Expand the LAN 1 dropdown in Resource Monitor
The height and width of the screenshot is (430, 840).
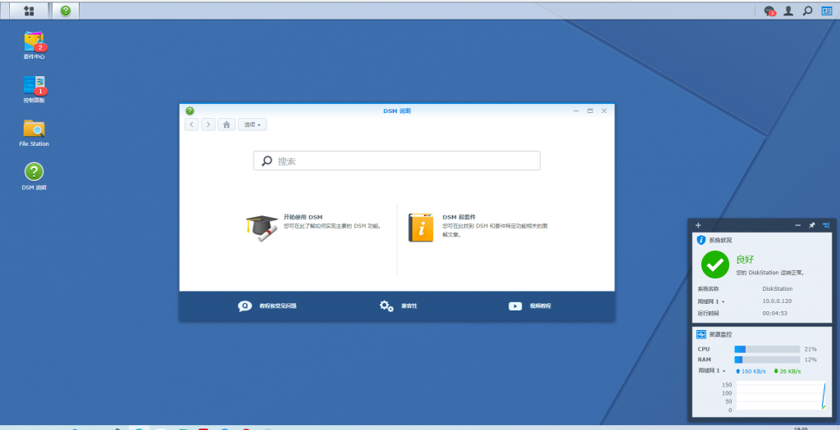pyautogui.click(x=711, y=371)
